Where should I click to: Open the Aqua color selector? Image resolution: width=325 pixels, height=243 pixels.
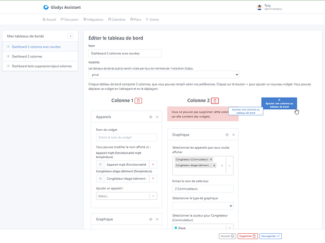pos(203,227)
